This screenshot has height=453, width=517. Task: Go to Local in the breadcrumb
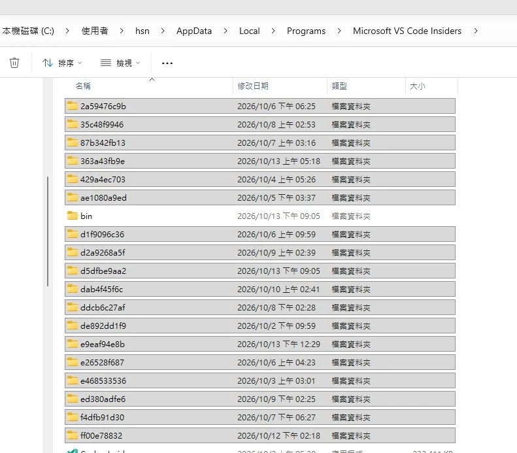[x=249, y=31]
